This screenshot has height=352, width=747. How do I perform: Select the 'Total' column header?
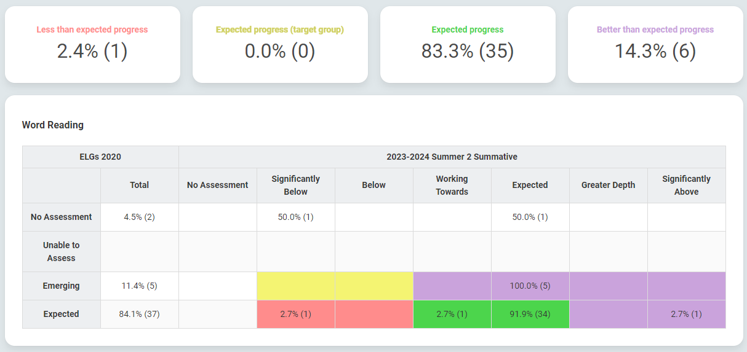point(140,185)
